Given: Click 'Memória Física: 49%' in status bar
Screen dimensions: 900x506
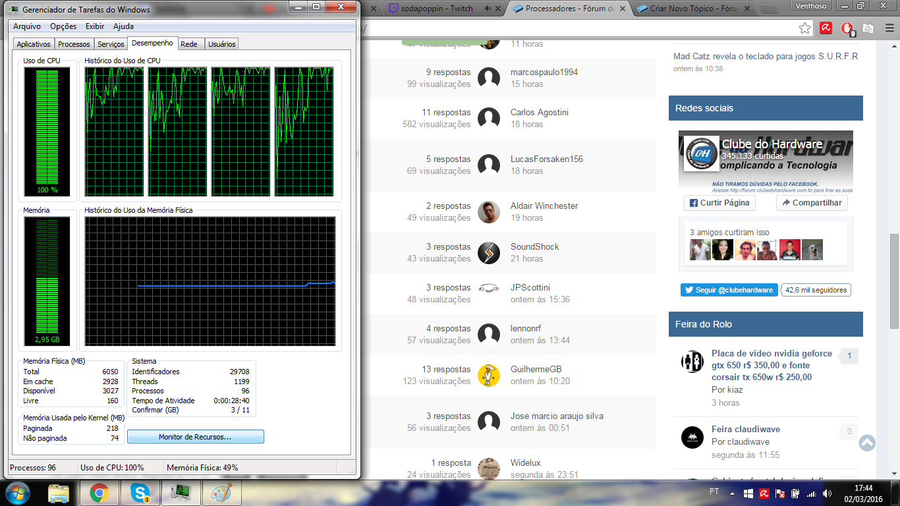Looking at the screenshot, I should tap(202, 468).
